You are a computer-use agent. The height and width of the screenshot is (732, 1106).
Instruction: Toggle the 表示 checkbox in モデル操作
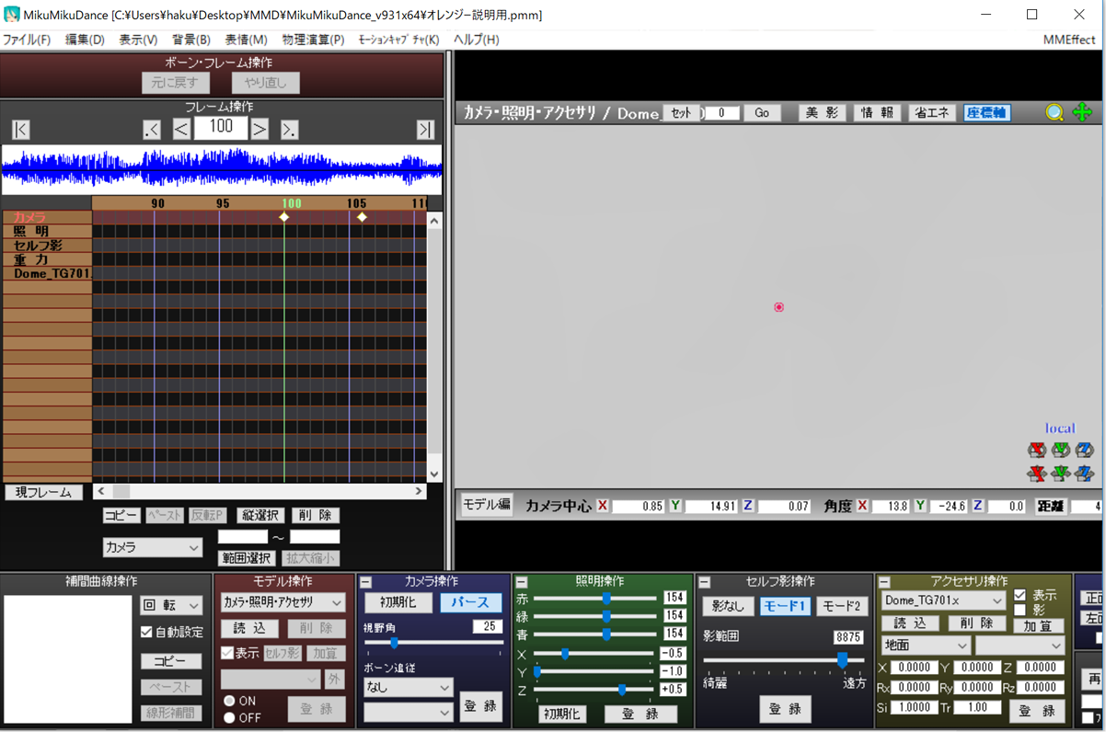click(227, 653)
